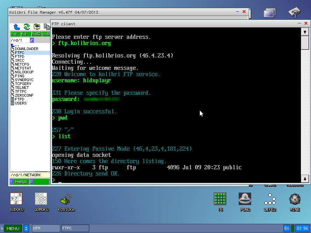Select the fd drive button
311x233 pixels.
[26, 34]
